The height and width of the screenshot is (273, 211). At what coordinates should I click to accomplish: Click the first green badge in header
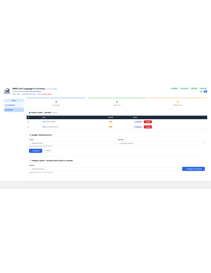(174, 88)
